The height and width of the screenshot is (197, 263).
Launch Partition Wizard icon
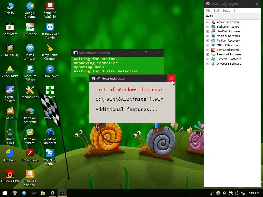[x=30, y=136]
